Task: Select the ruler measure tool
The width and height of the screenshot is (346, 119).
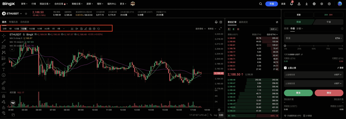Action: [4, 83]
